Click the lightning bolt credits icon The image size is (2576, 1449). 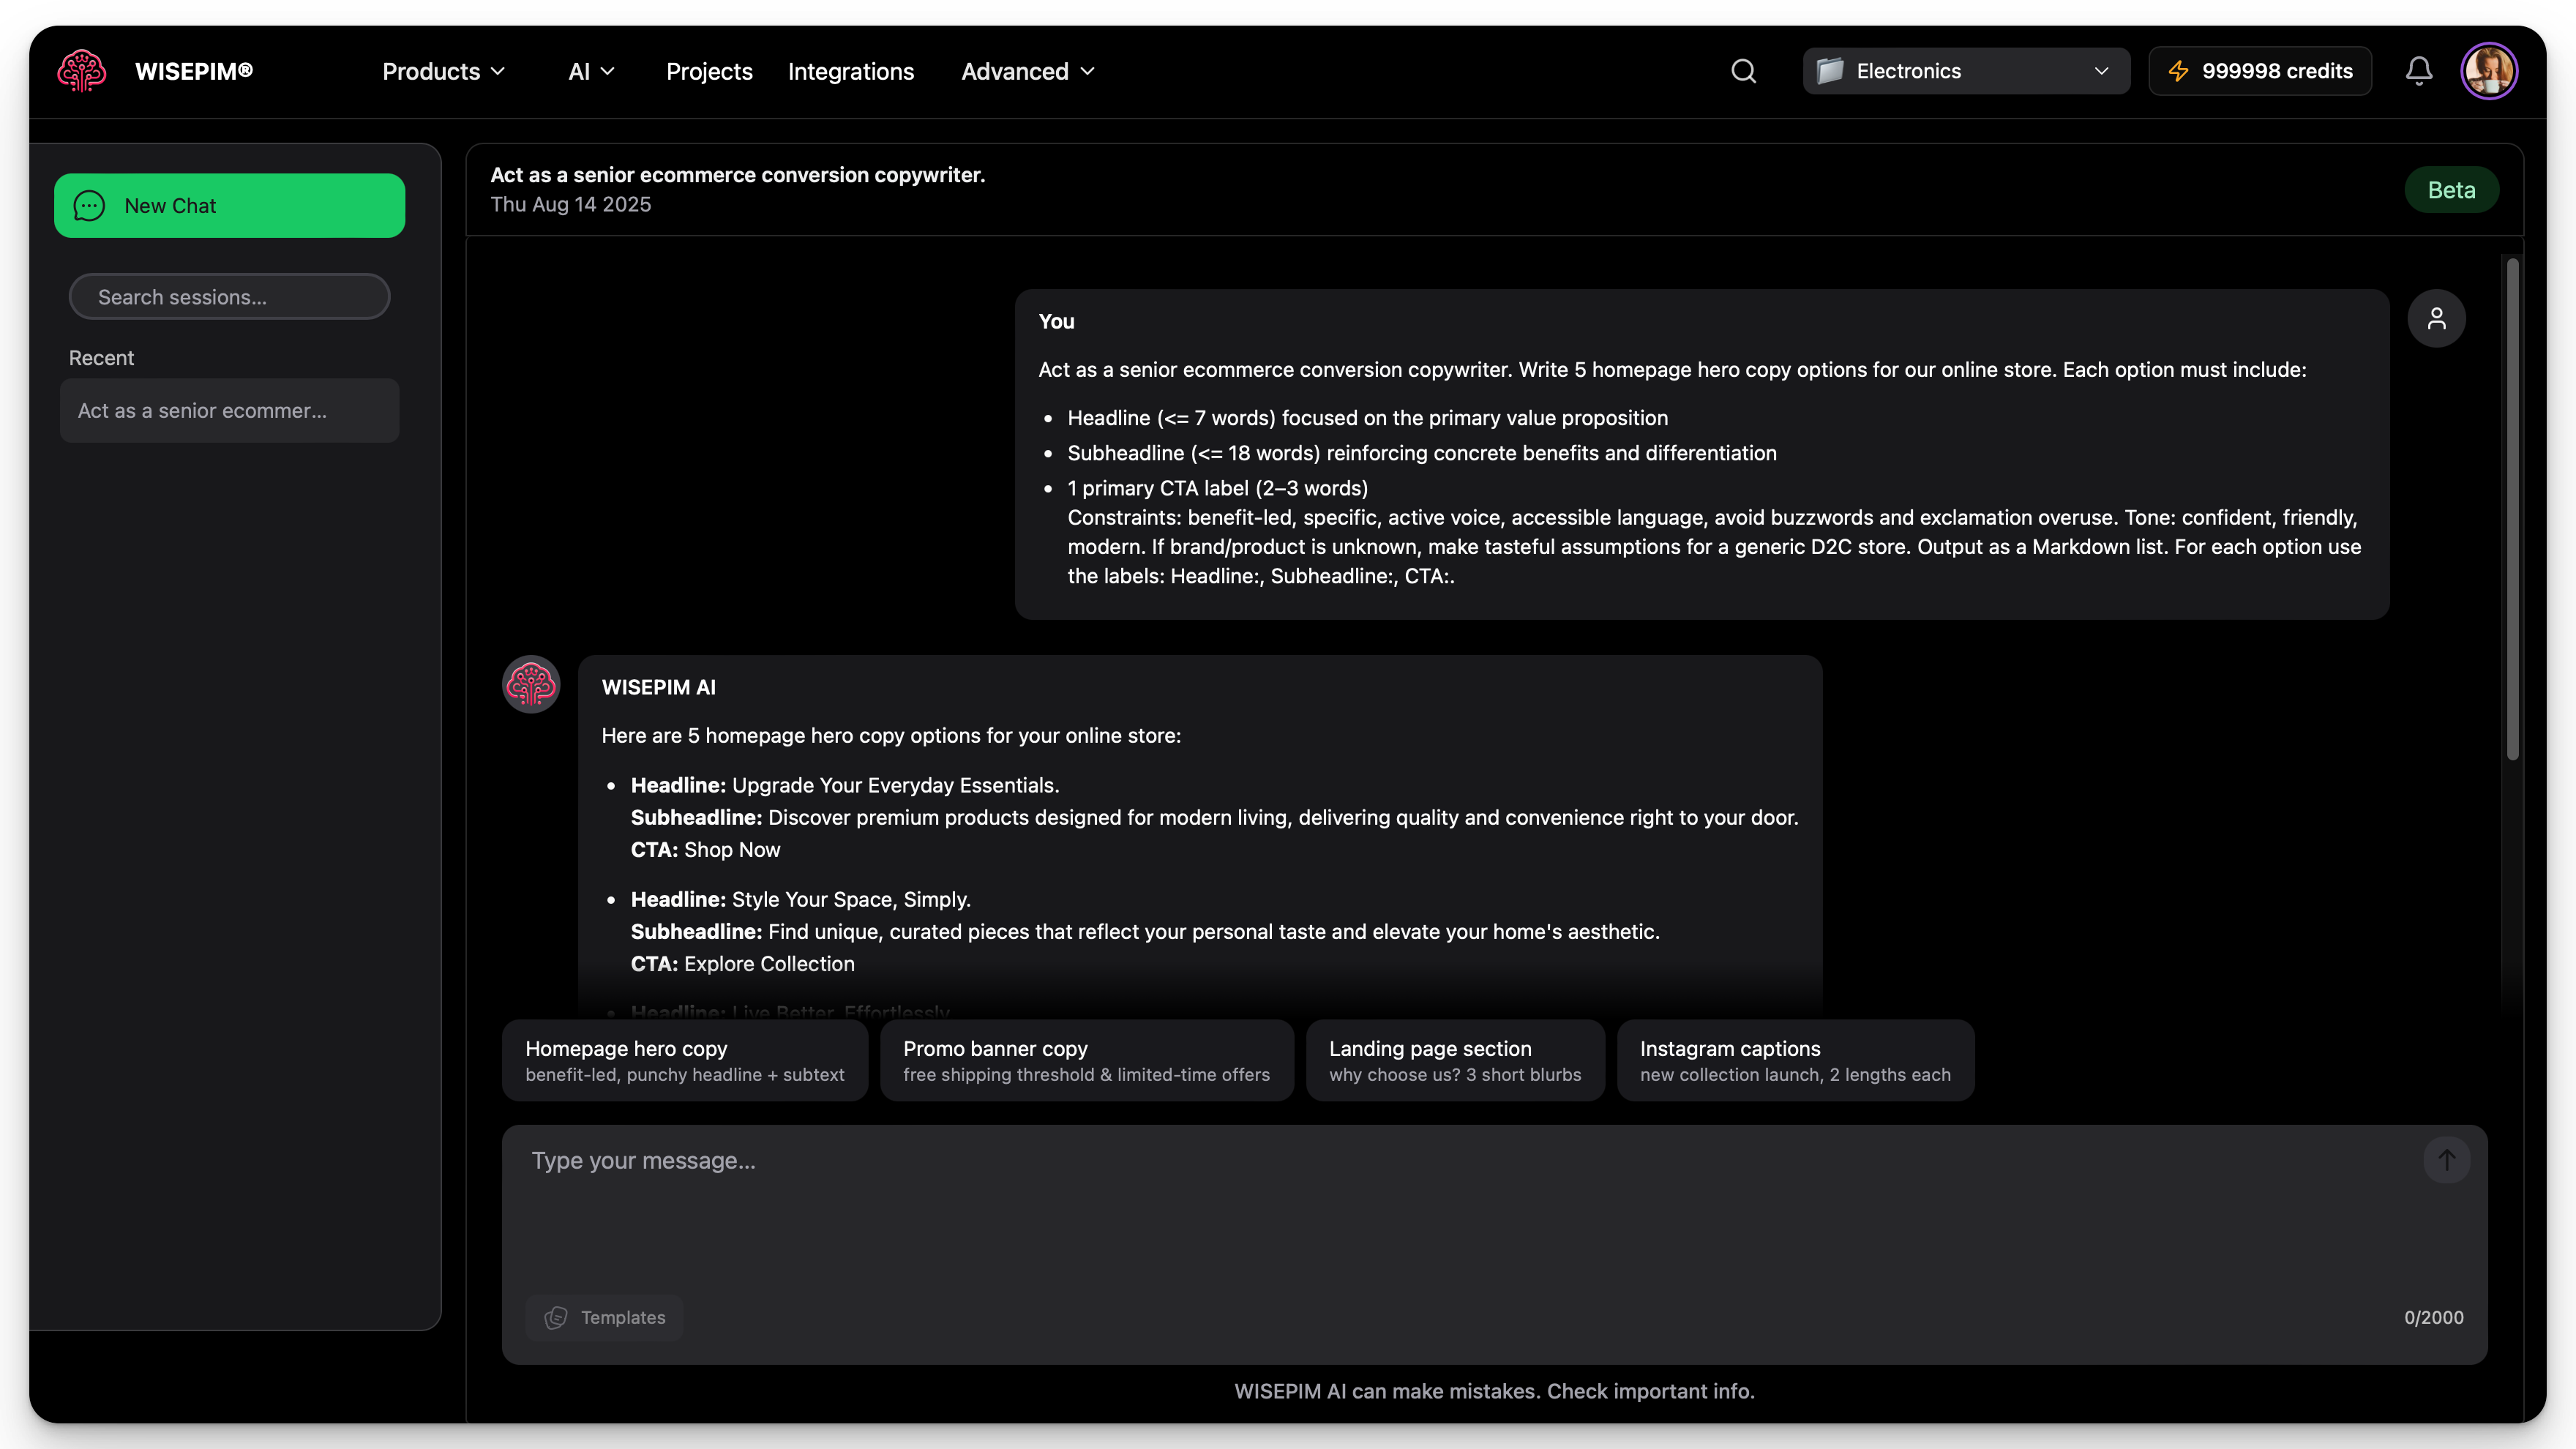point(2178,71)
